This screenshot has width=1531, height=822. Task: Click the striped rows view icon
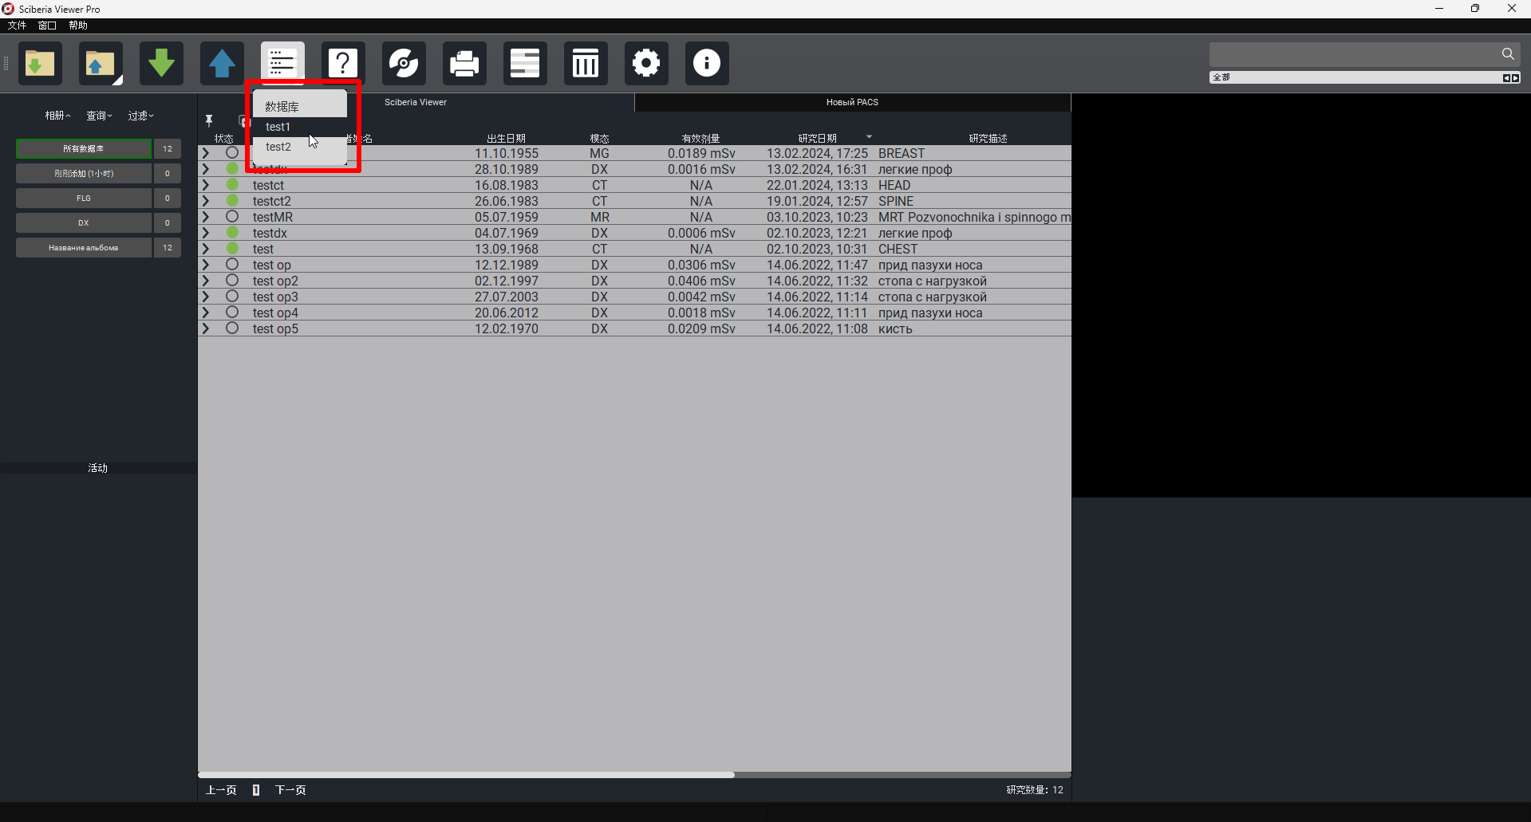point(525,63)
